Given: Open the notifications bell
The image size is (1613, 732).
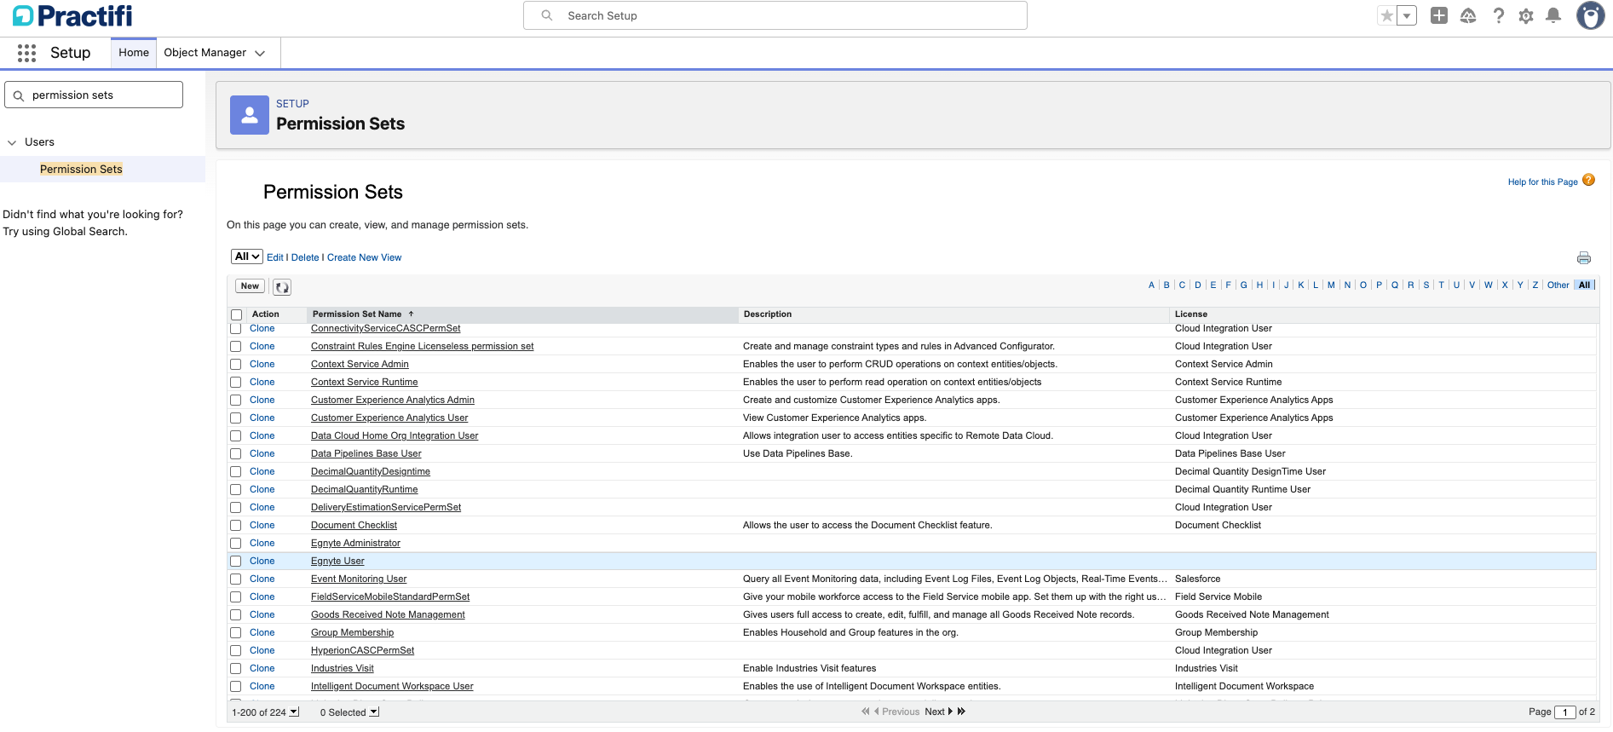Looking at the screenshot, I should click(x=1553, y=15).
